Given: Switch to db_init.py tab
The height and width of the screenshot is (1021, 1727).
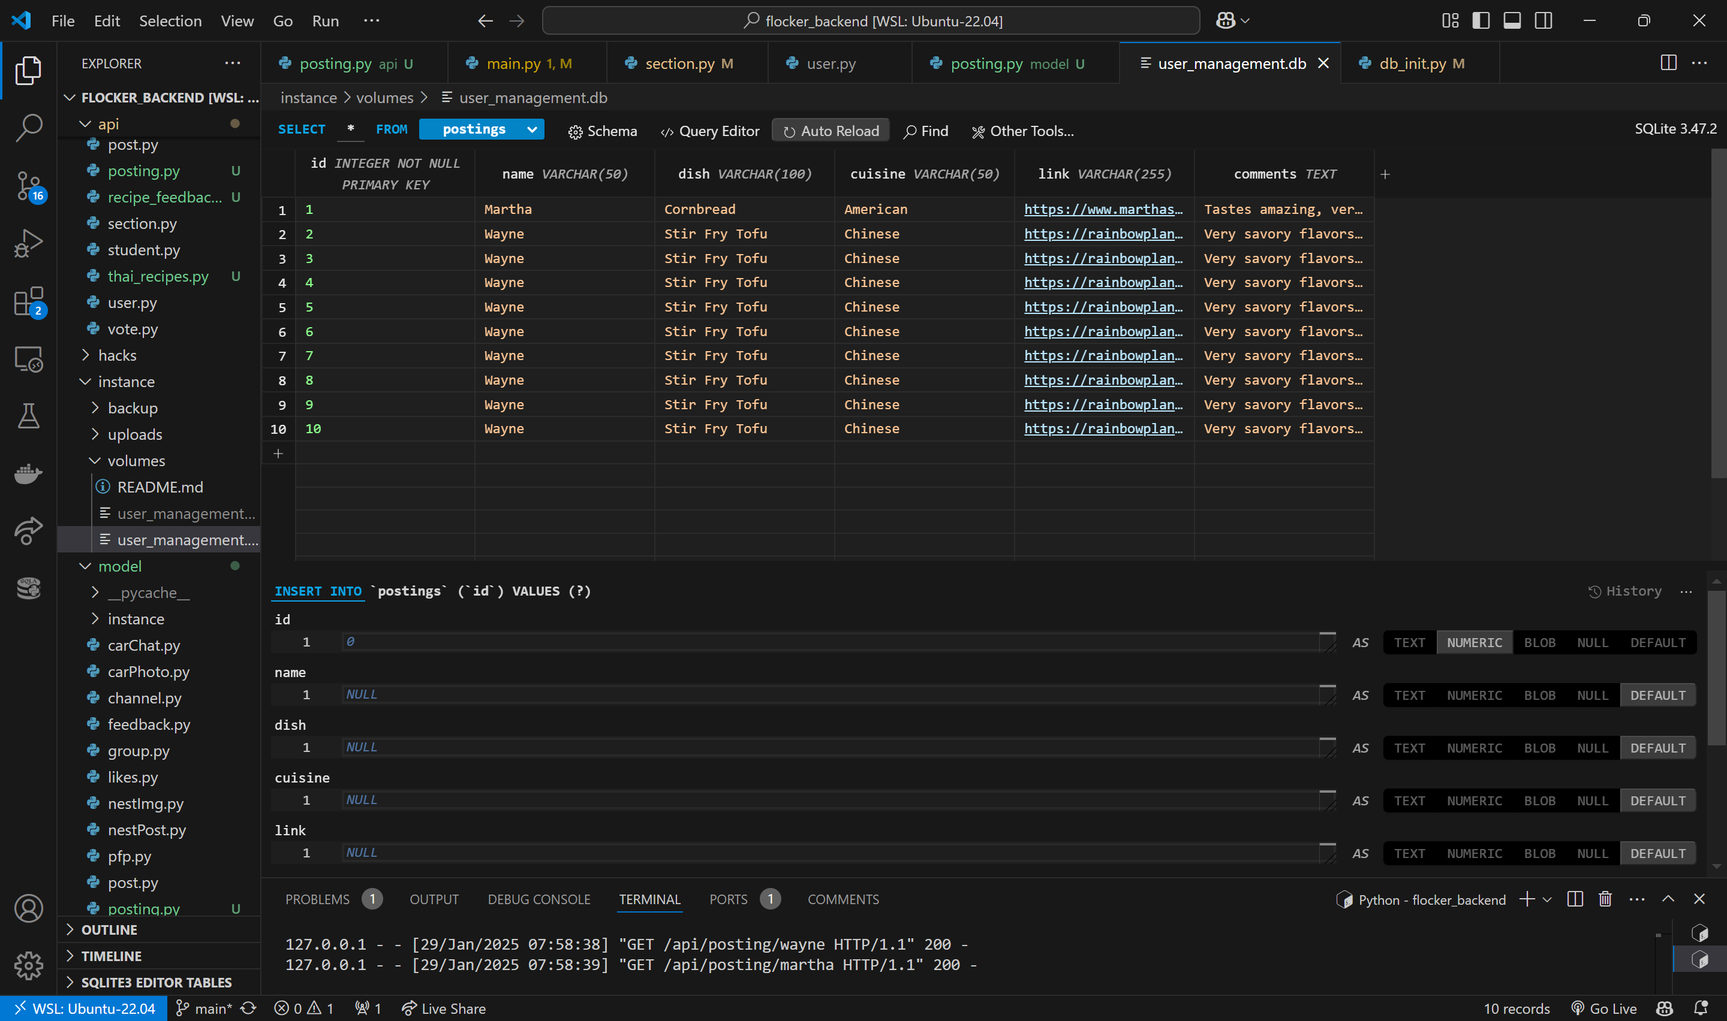Looking at the screenshot, I should pyautogui.click(x=1419, y=64).
